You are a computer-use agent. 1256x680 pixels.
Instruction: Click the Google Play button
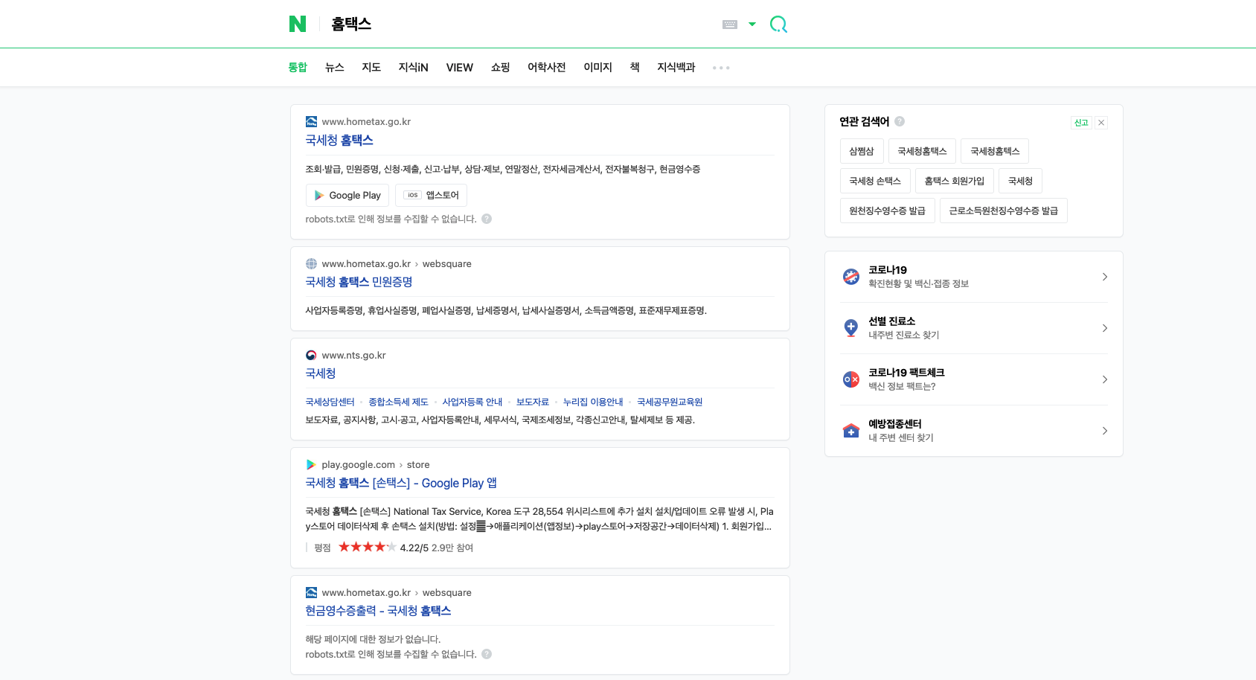[x=347, y=195]
